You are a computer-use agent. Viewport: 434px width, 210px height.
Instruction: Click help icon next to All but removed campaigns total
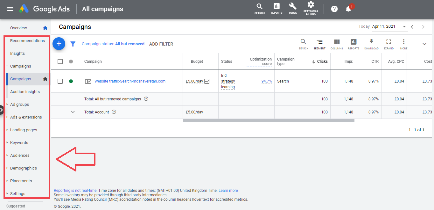(x=146, y=99)
